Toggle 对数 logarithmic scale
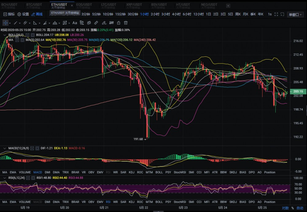Image resolution: width=307 pixels, height=212 pixels. (x=285, y=208)
